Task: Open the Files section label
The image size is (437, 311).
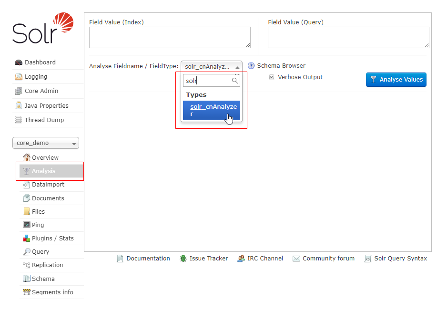Action: tap(38, 212)
